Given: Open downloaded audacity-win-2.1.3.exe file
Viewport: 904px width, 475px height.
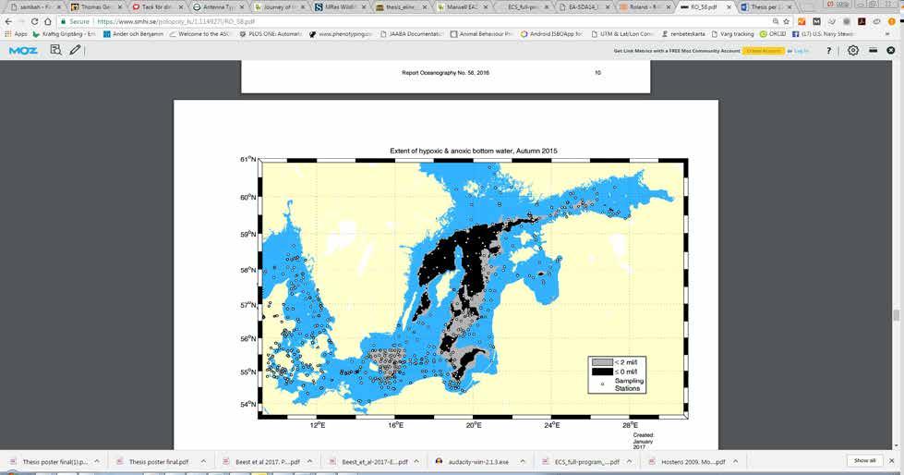Looking at the screenshot, I should [x=473, y=462].
